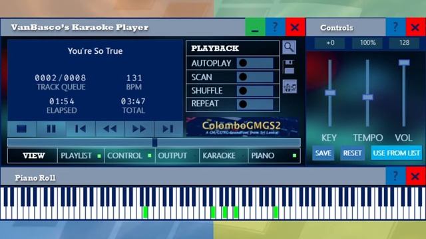
Task: Click the 100% tempo value field
Action: coord(367,42)
